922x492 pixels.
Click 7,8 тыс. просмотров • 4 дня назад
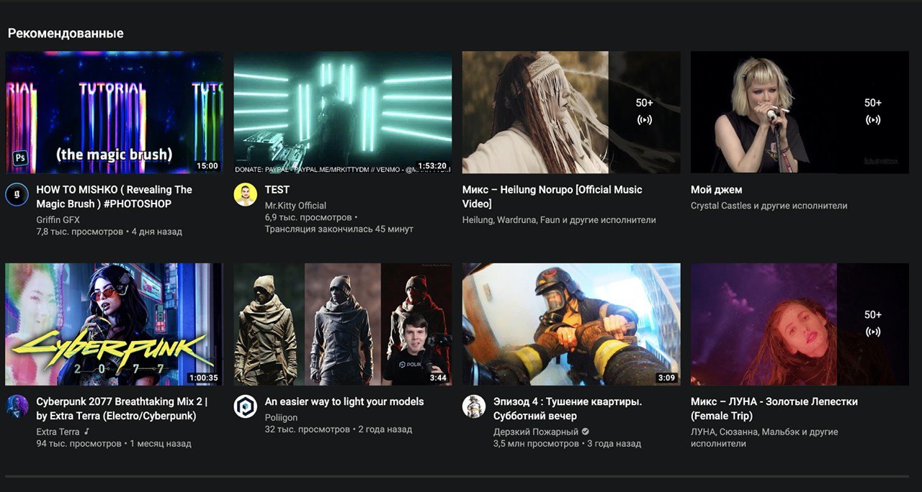pyautogui.click(x=109, y=232)
